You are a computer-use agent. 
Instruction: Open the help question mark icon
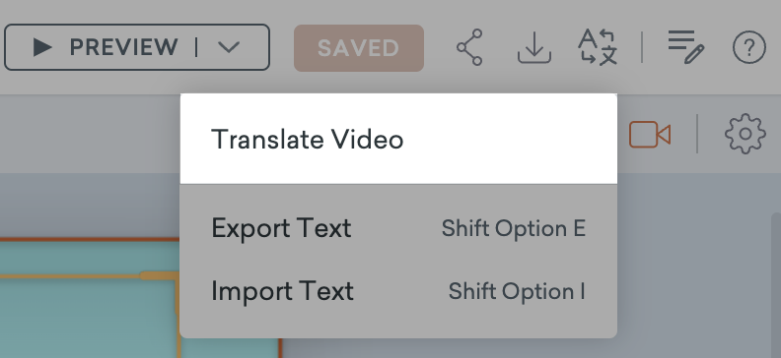(x=749, y=47)
